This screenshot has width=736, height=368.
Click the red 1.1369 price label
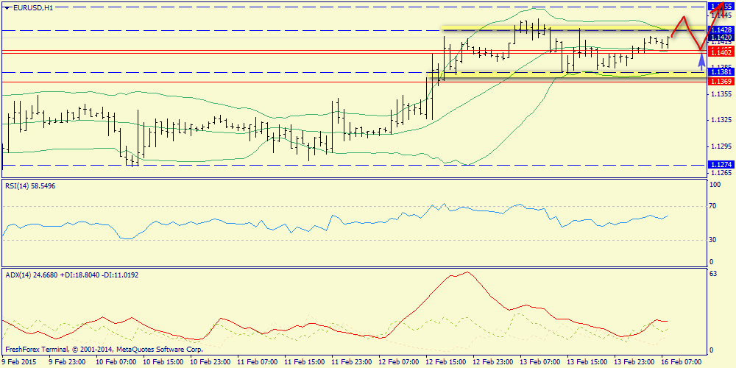coord(721,82)
